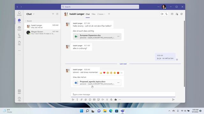This screenshot has width=204, height=114.
Task: Open Files in the left sidebar
Action: [x=19, y=43]
